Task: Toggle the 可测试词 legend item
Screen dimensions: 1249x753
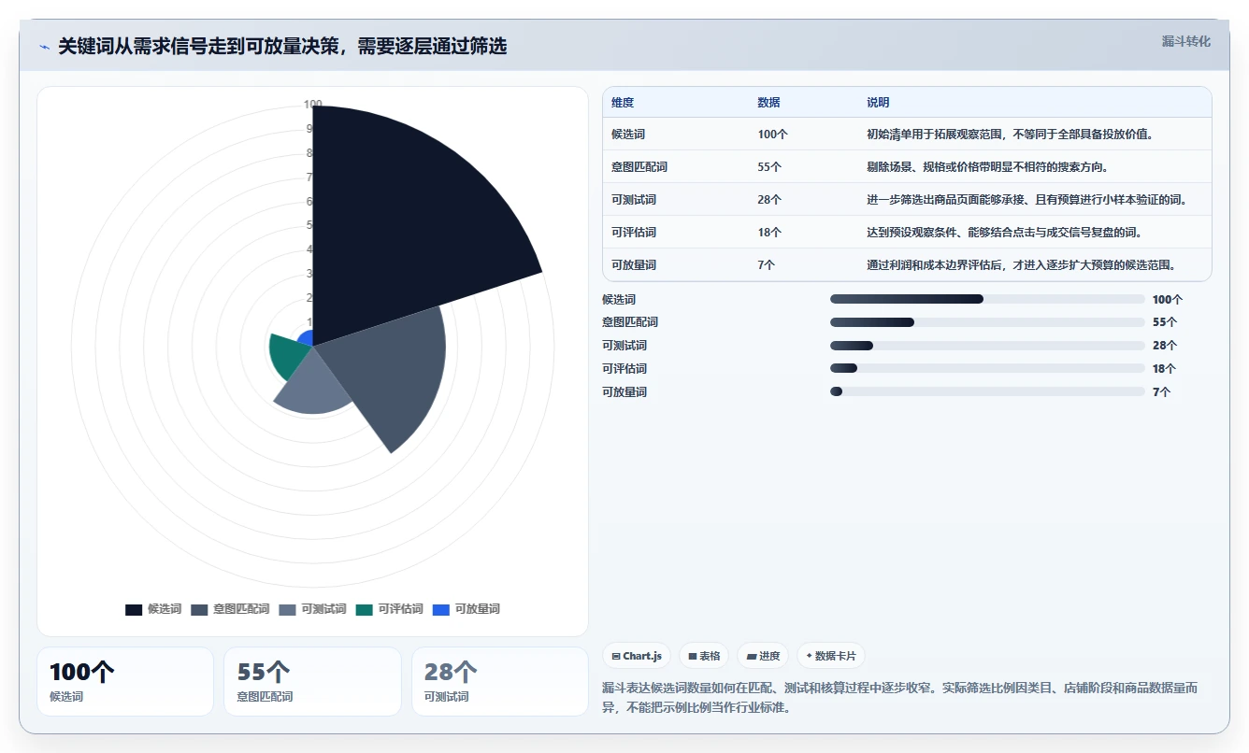Action: pyautogui.click(x=312, y=609)
